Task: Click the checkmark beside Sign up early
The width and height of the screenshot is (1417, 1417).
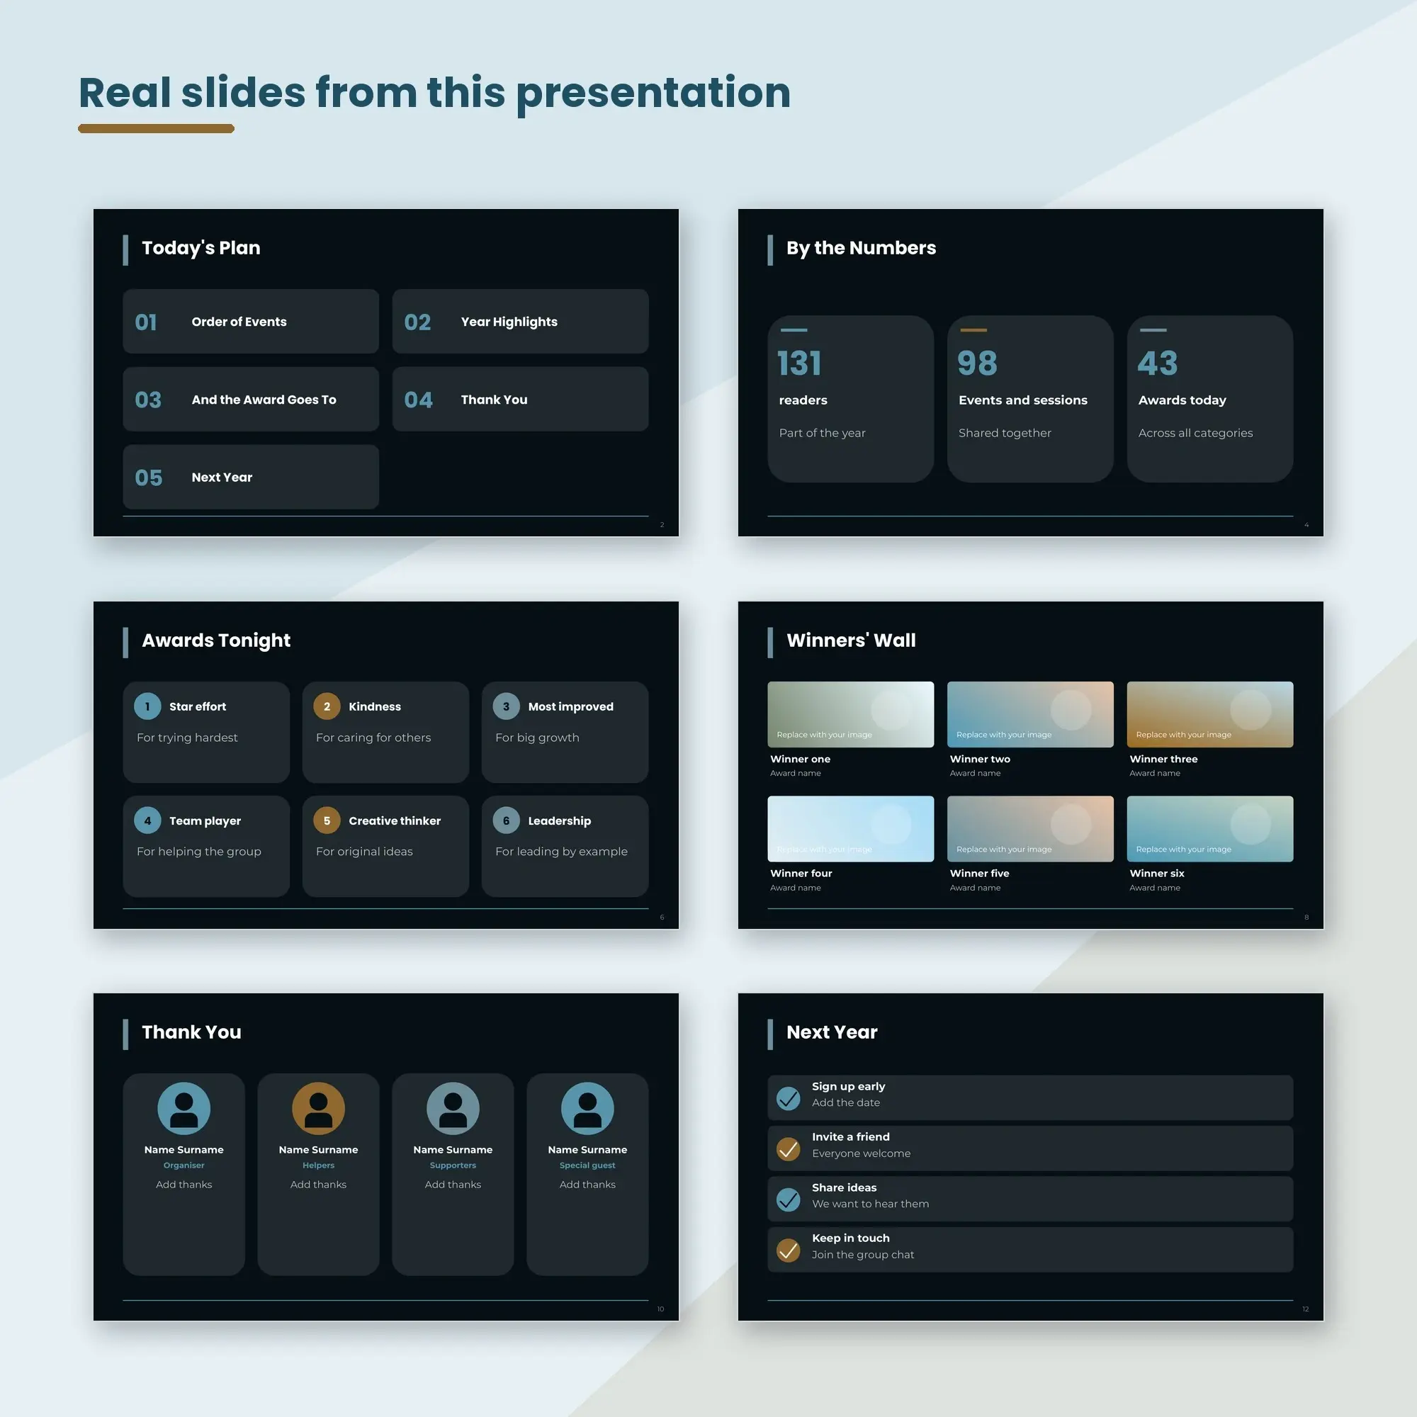Action: pos(789,1098)
